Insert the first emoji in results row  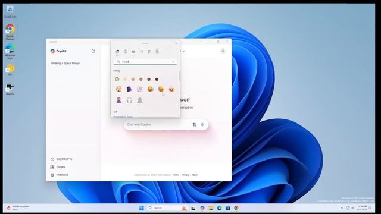[118, 89]
